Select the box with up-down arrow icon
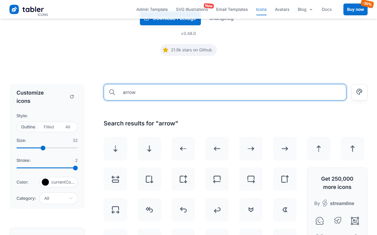 point(183,179)
